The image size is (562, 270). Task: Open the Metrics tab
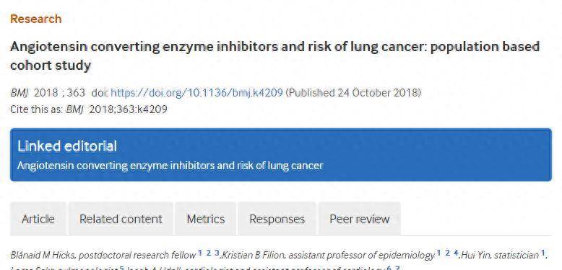206,219
